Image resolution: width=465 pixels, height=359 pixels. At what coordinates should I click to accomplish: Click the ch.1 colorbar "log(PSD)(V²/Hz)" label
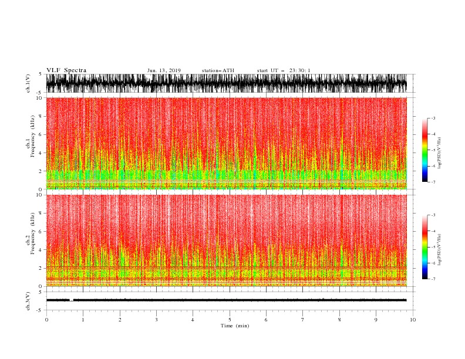pos(439,153)
